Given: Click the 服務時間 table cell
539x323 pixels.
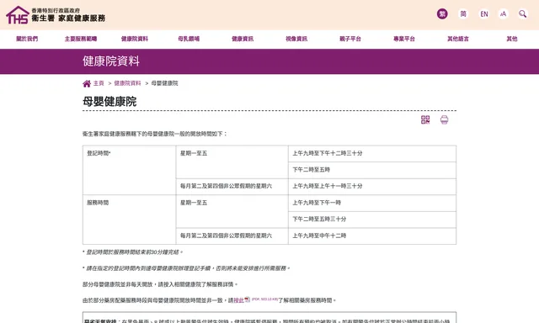Looking at the screenshot, I should tap(129, 220).
